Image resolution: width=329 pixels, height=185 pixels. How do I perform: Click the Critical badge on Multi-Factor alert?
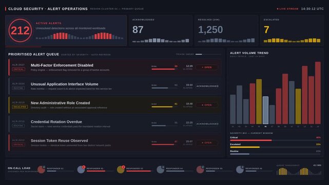tap(18, 69)
